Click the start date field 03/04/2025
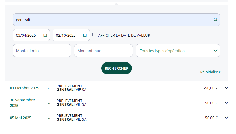The width and height of the screenshot is (236, 134). coord(27,35)
